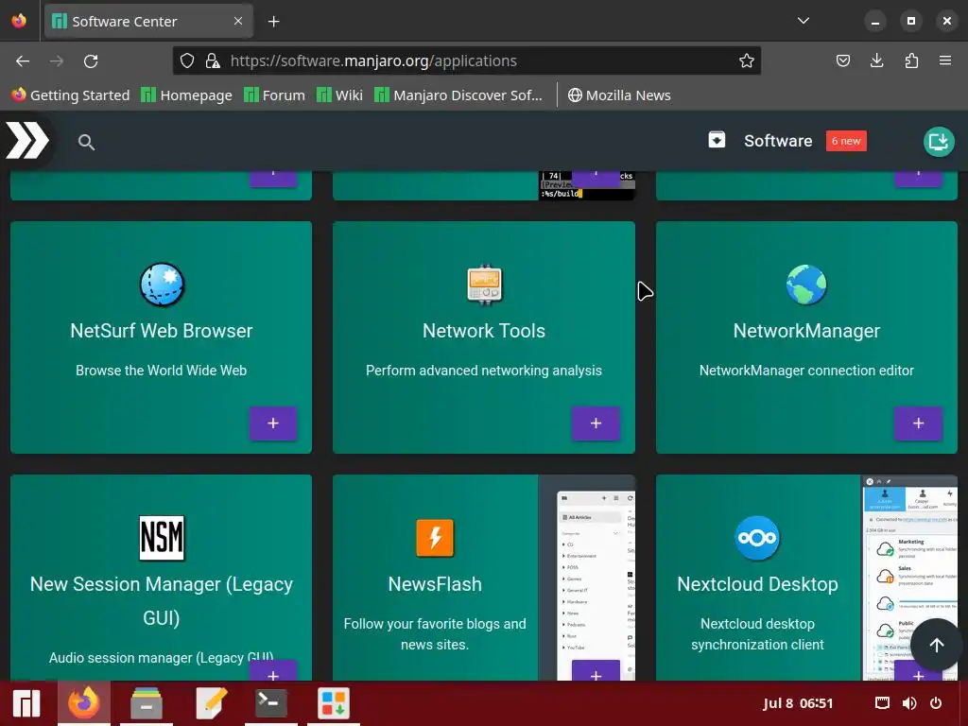968x726 pixels.
Task: Launch terminal from taskbar
Action: [x=271, y=703]
